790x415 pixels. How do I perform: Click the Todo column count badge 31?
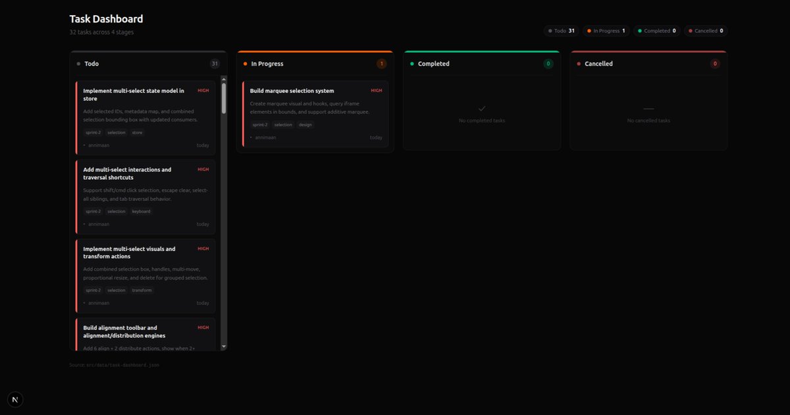tap(215, 64)
